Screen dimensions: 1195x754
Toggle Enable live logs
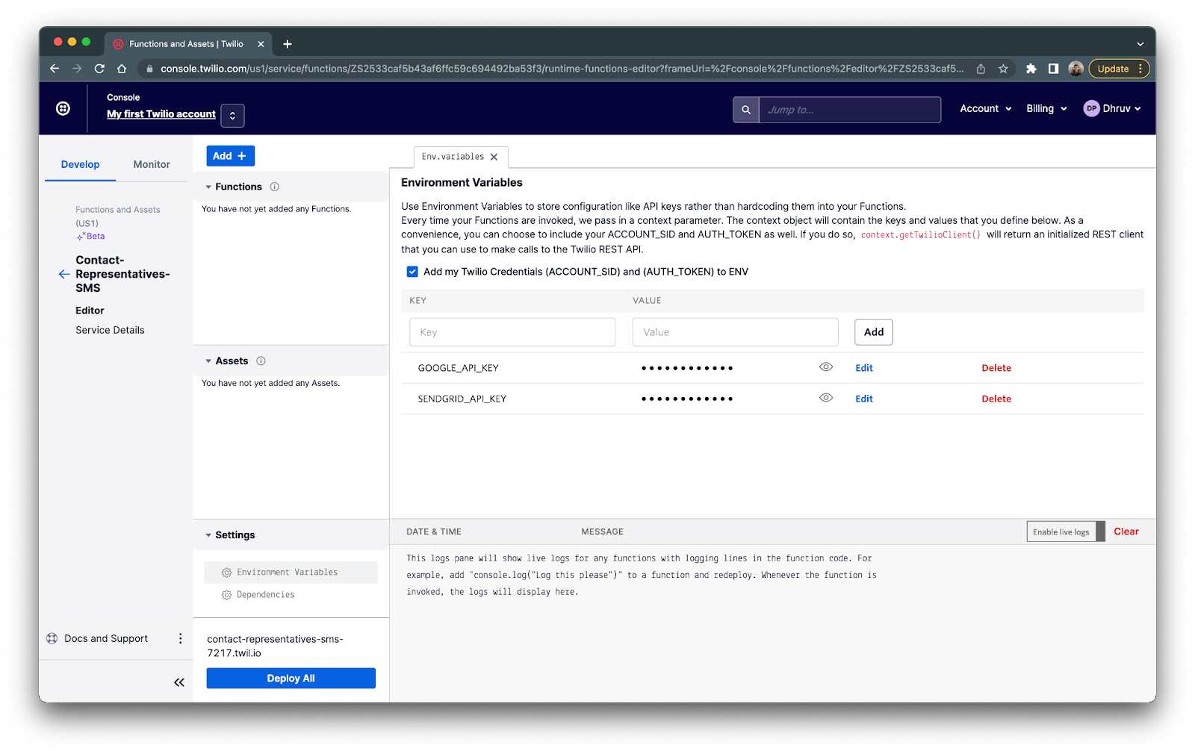coord(1066,532)
